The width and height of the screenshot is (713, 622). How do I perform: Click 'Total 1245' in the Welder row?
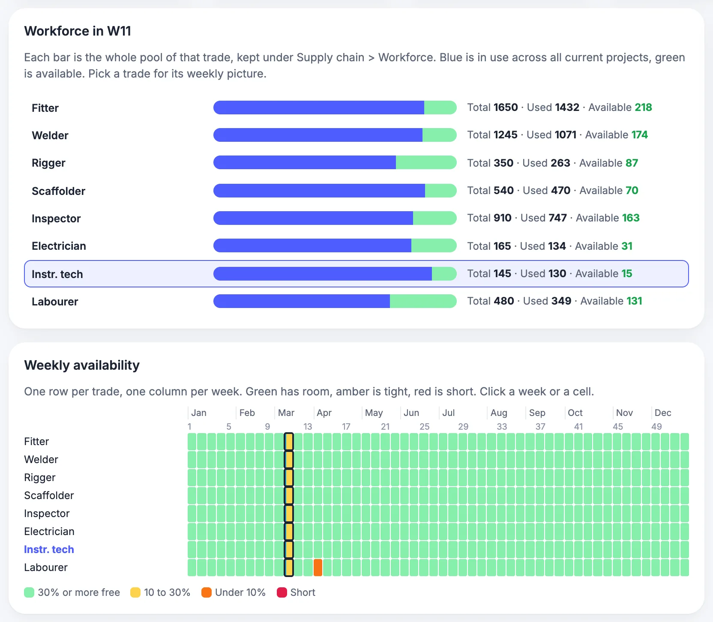pos(492,135)
